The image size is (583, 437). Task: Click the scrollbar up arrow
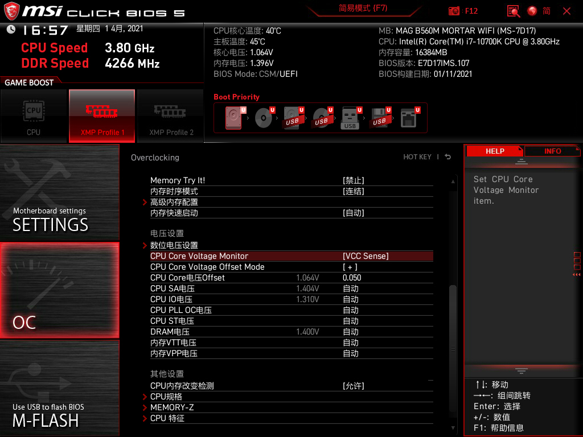click(453, 182)
